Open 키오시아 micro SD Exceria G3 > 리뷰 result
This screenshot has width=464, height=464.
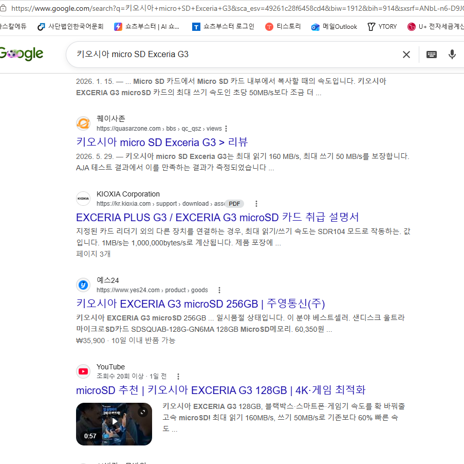162,142
